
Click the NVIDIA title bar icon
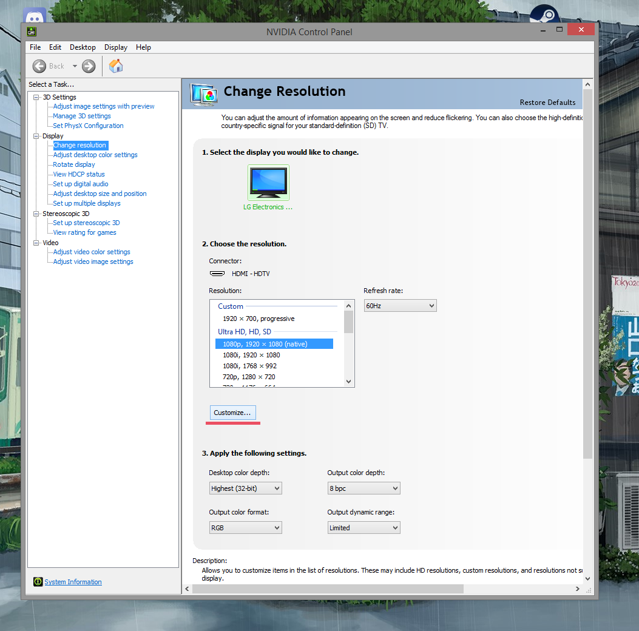point(32,32)
